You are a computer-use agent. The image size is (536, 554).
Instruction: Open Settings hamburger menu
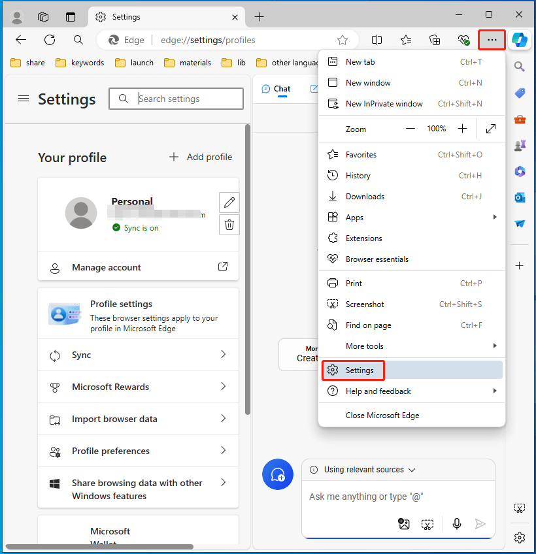(x=24, y=99)
